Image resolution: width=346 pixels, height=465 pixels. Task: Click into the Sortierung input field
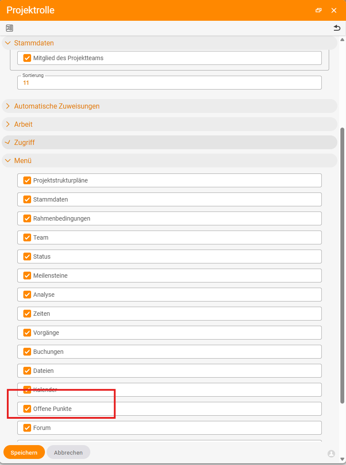[169, 83]
